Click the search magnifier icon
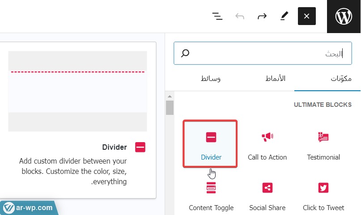This screenshot has width=361, height=215. [x=185, y=54]
